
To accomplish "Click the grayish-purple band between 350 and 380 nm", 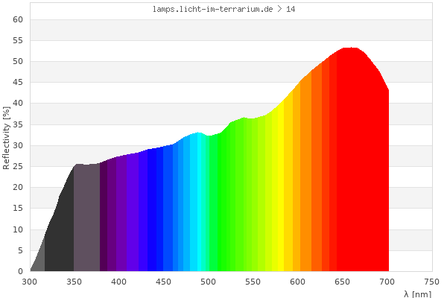I will click(86, 223).
